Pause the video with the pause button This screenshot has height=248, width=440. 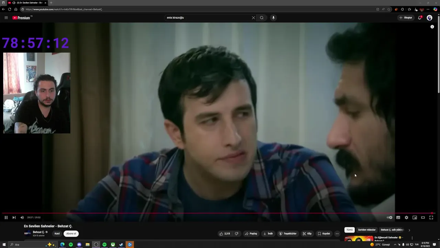[x=6, y=217]
